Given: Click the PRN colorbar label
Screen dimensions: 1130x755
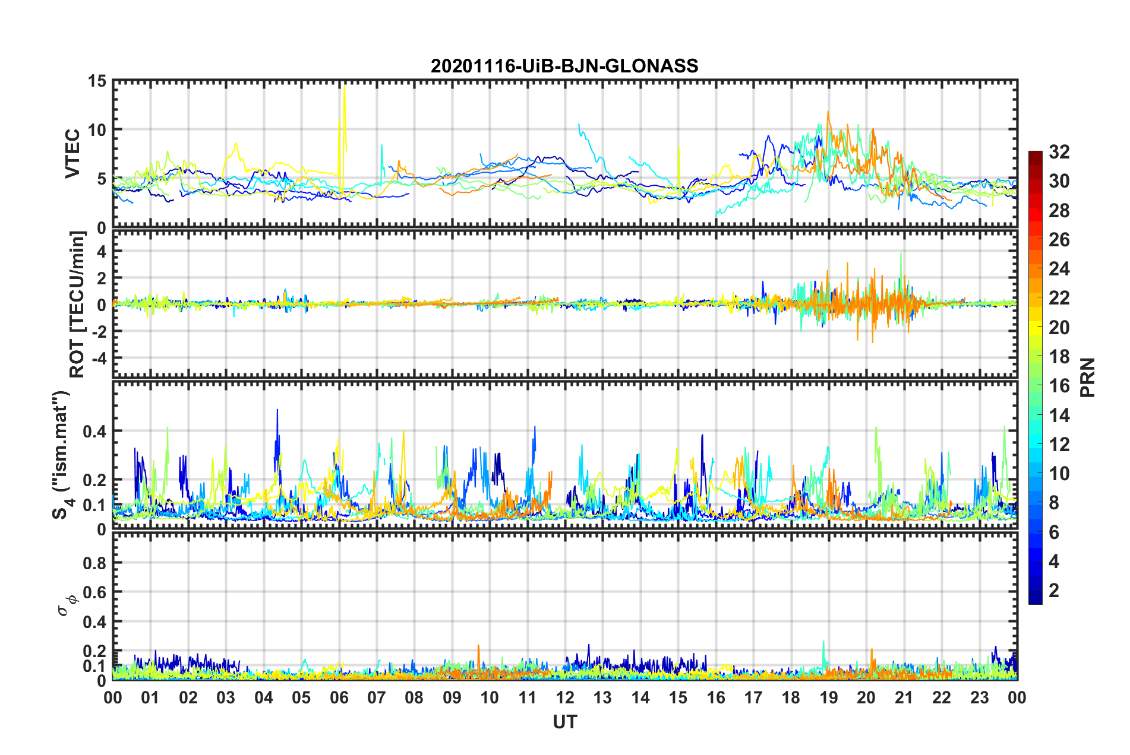Looking at the screenshot, I should (1087, 377).
